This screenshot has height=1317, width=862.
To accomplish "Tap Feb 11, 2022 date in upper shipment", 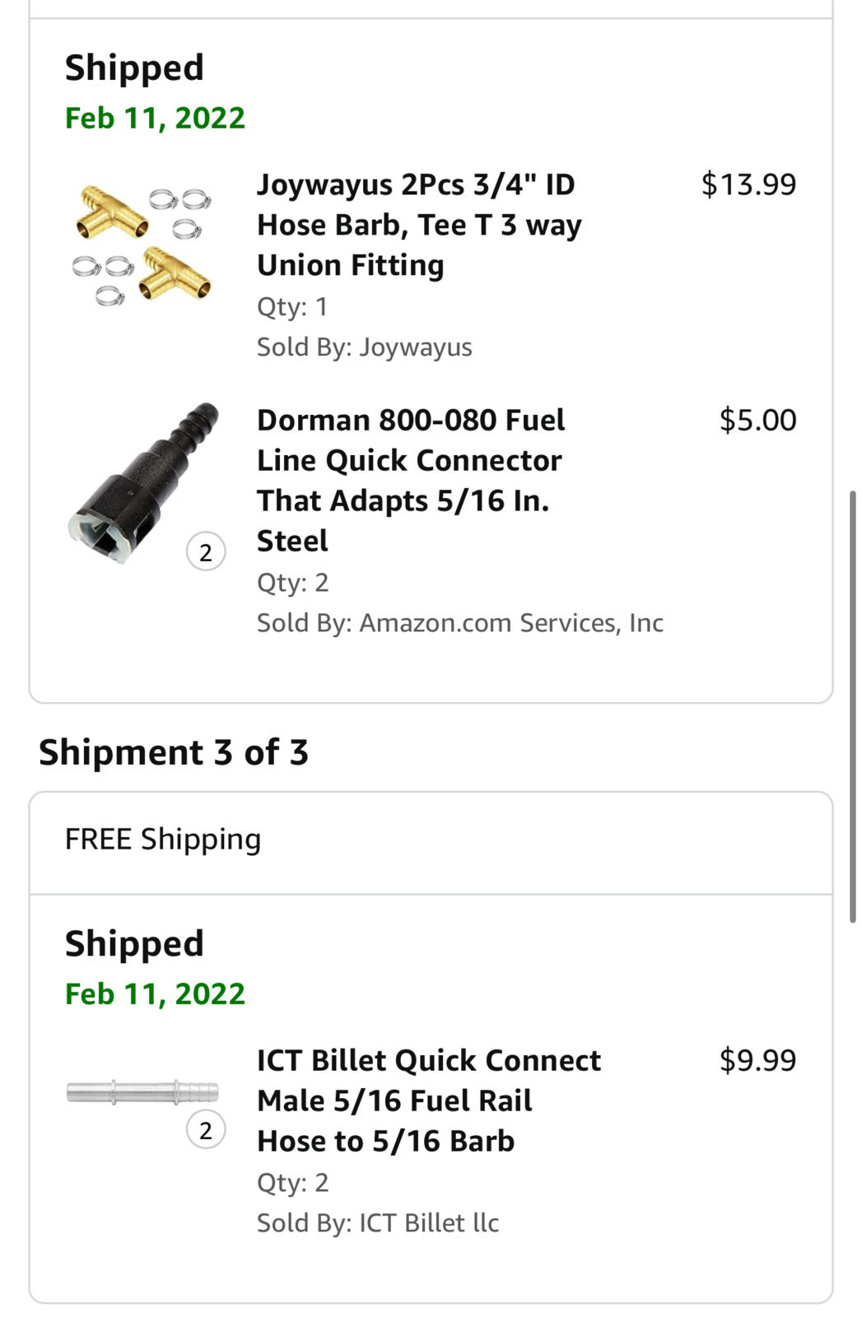I will click(x=155, y=118).
